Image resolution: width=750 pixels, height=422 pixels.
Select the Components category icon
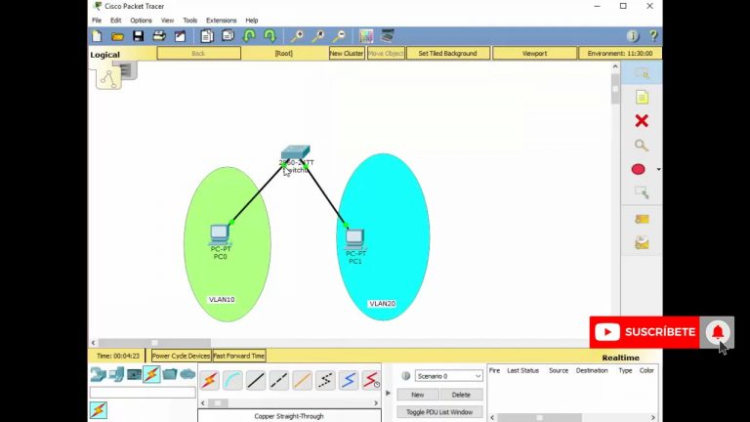pos(134,374)
